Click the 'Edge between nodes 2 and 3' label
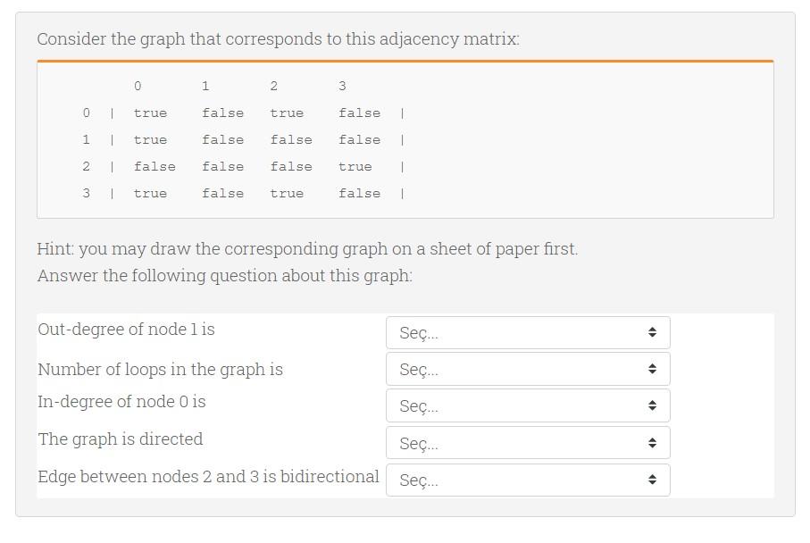 pyautogui.click(x=208, y=477)
